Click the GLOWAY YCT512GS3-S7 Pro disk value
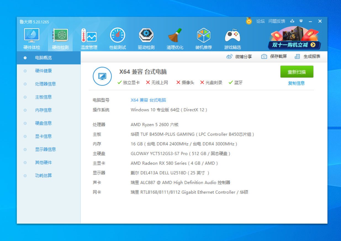This screenshot has height=241, width=341. (181, 154)
